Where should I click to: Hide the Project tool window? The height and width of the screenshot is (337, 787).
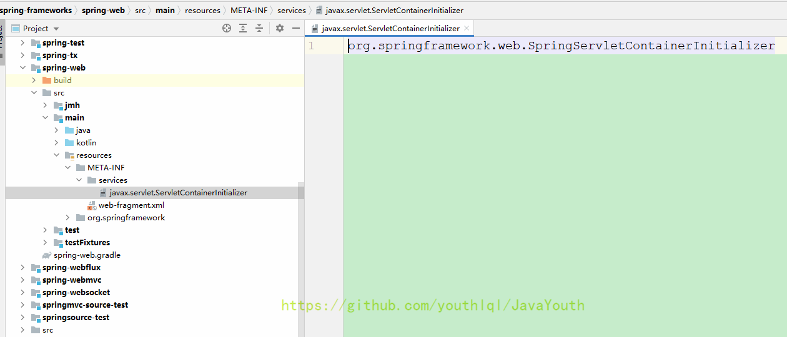[x=296, y=28]
